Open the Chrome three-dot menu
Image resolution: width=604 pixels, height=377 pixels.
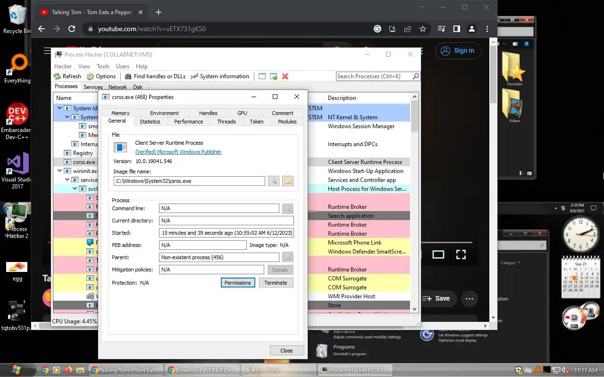[487, 29]
